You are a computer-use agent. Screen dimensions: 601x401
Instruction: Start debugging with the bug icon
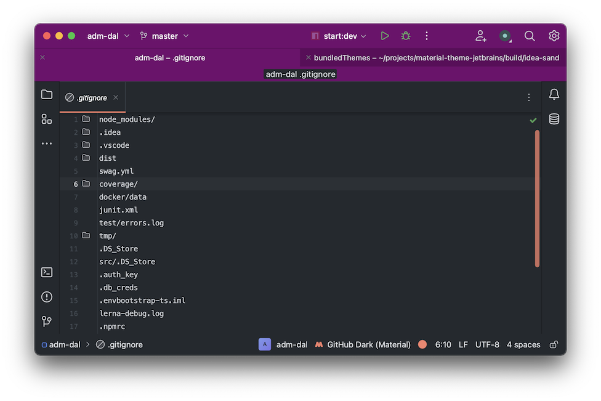click(405, 36)
